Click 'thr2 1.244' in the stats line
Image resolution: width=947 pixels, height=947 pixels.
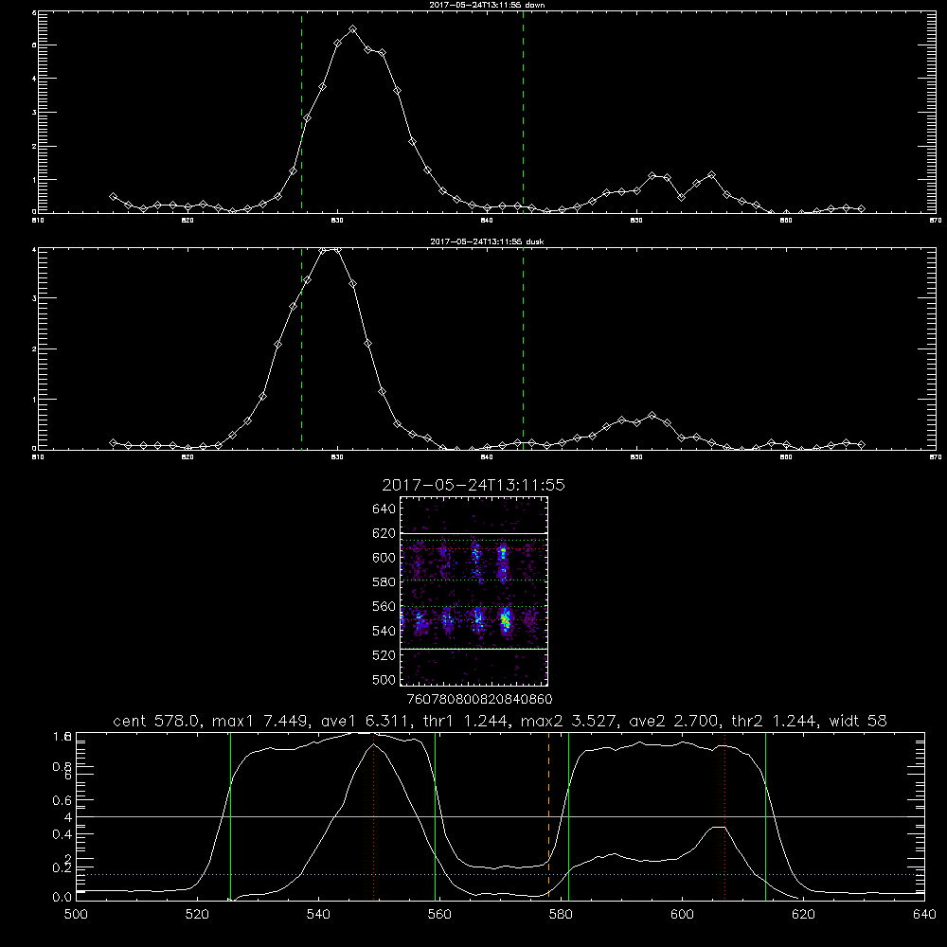[x=777, y=721]
